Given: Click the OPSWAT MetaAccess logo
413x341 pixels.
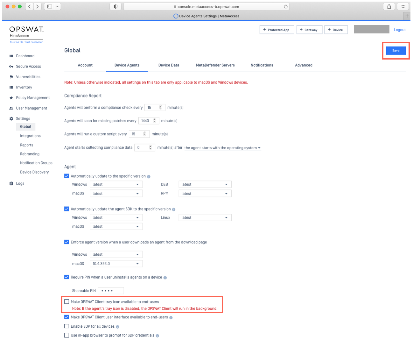Looking at the screenshot, I should pyautogui.click(x=26, y=34).
